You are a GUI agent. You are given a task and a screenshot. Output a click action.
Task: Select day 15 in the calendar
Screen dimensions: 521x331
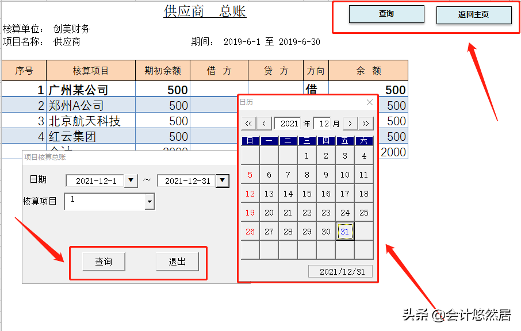[307, 194]
